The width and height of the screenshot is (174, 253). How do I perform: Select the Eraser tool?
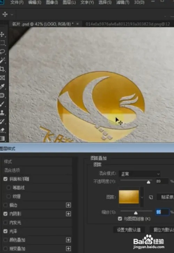pos(2,130)
